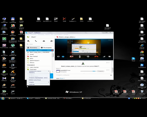Toggle full screen view in call bar
This screenshot has width=147, height=117.
point(109,56)
